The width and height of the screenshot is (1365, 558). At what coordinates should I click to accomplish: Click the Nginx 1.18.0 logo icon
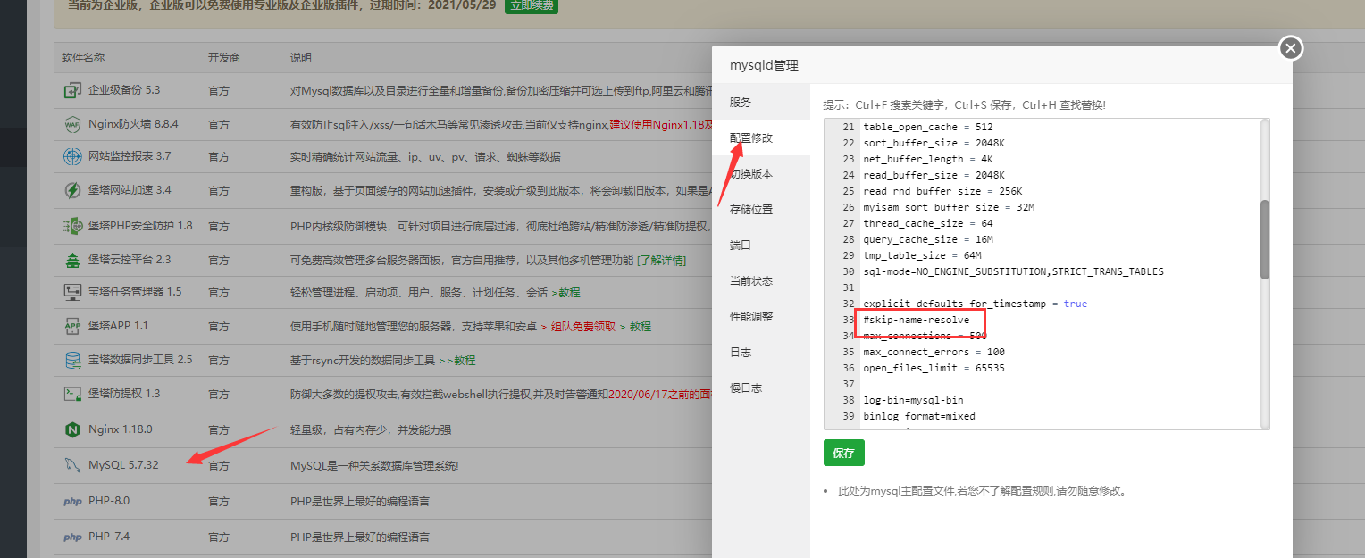(x=72, y=429)
